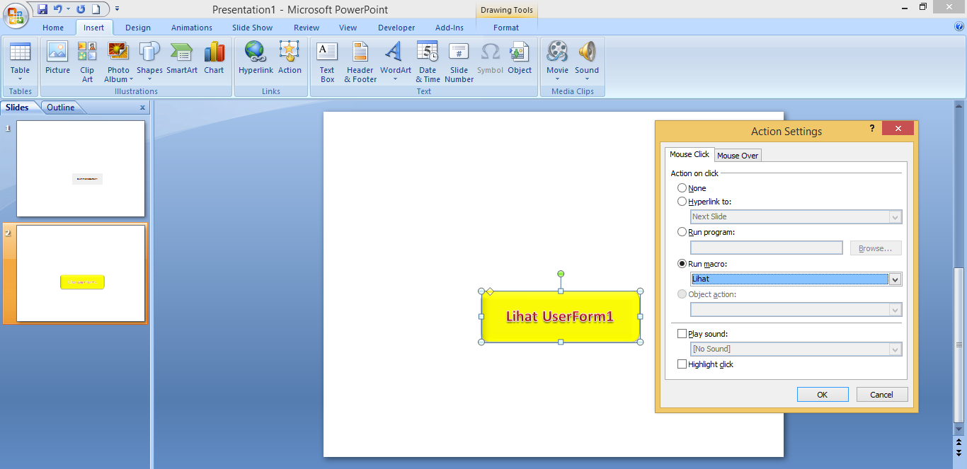This screenshot has height=469, width=967.
Task: Insert a Slide Number
Action: [x=459, y=60]
